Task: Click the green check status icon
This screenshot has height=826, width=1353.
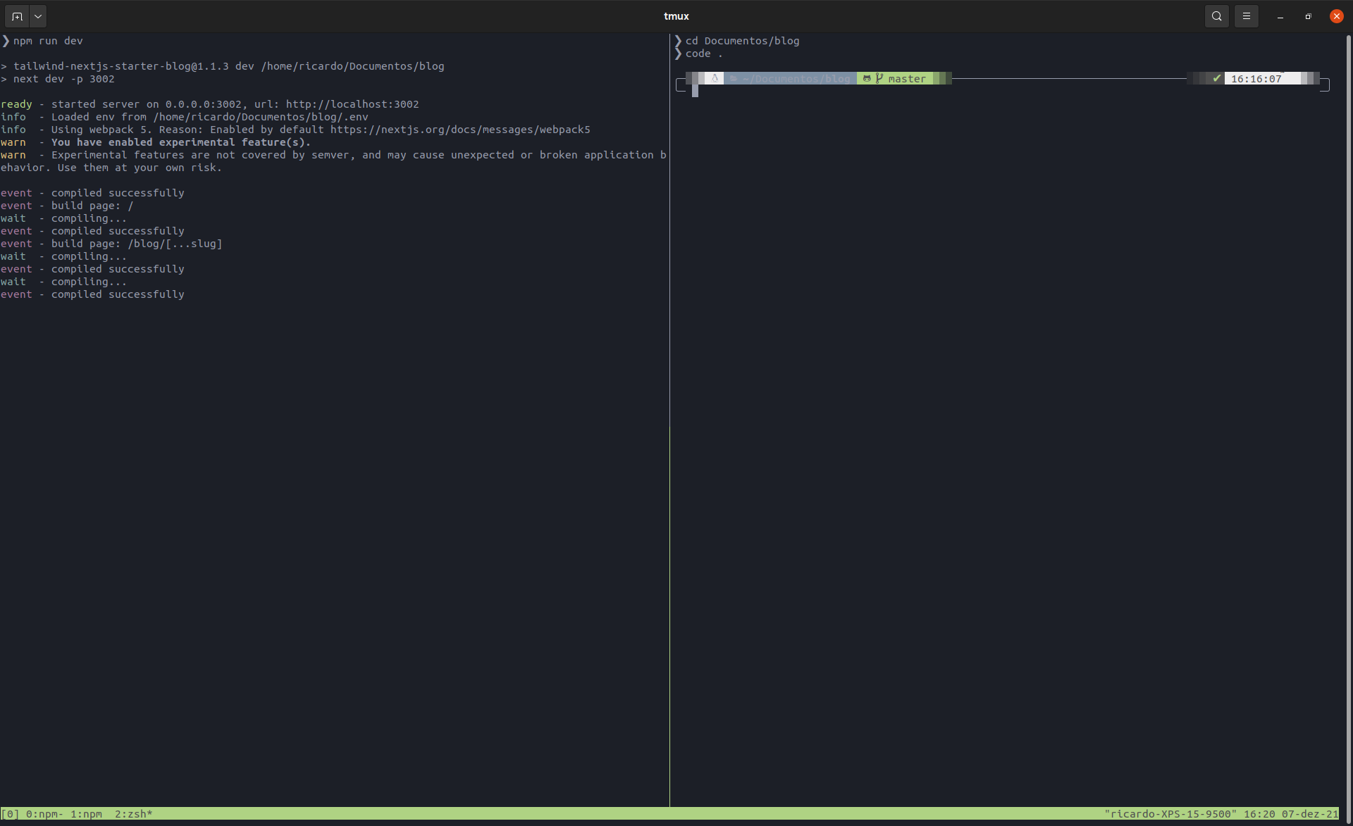Action: [x=1216, y=78]
